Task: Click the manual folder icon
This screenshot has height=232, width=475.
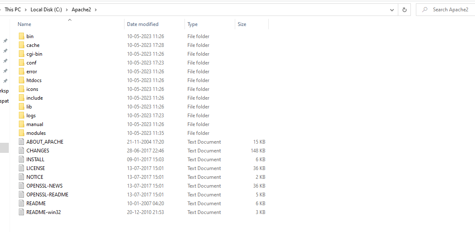Action: [x=21, y=124]
